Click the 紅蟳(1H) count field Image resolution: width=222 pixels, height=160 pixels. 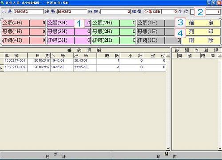click(172, 40)
